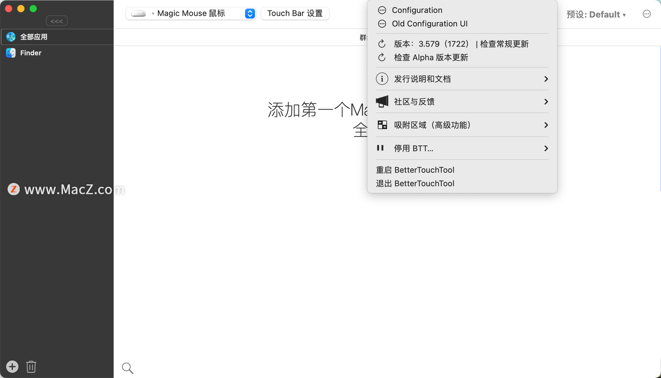Click the info icon beside 发行说明和文档
This screenshot has width=661, height=378.
[x=382, y=79]
